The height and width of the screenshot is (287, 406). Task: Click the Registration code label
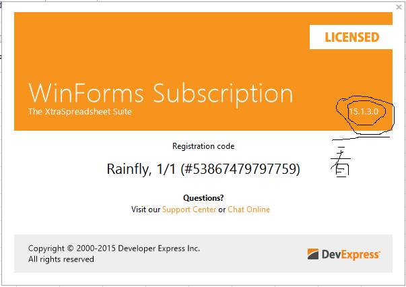coord(203,146)
